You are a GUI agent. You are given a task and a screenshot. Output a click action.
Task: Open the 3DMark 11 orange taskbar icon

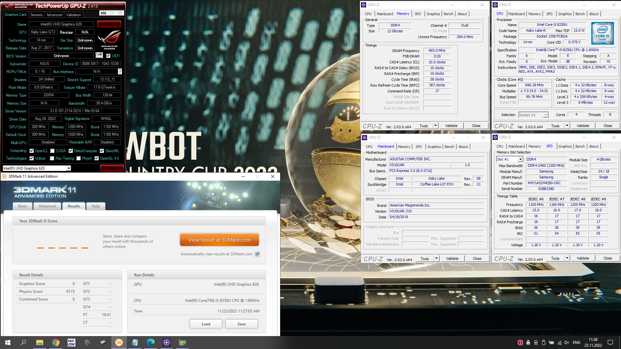(119, 343)
